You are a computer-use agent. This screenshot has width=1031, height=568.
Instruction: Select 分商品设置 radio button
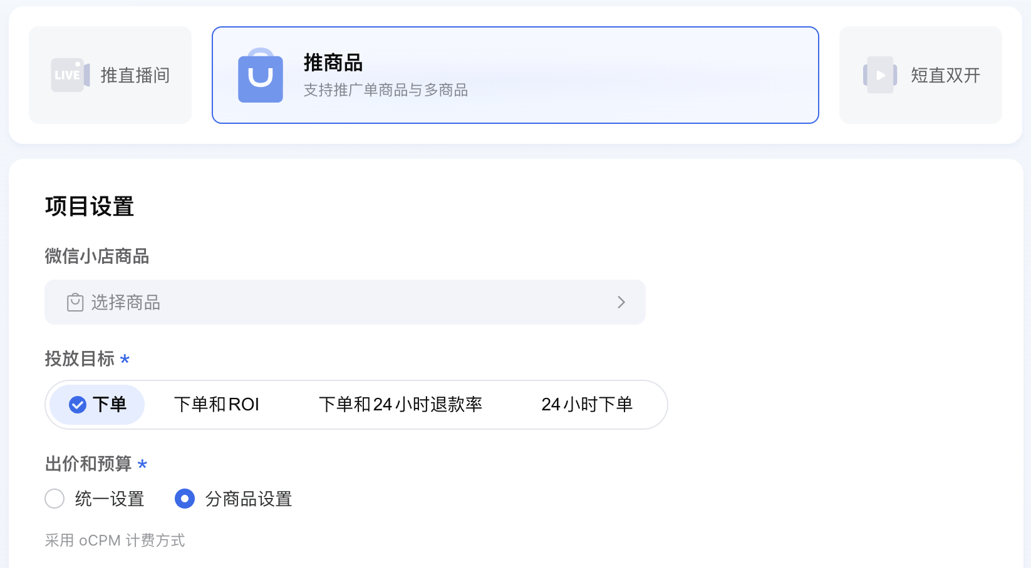[184, 499]
